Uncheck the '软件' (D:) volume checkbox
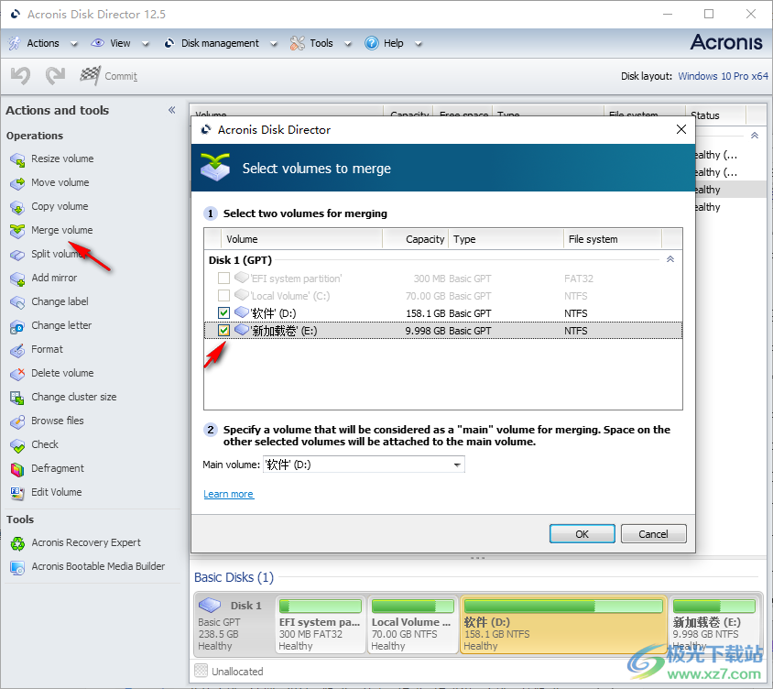This screenshot has height=689, width=773. [223, 313]
